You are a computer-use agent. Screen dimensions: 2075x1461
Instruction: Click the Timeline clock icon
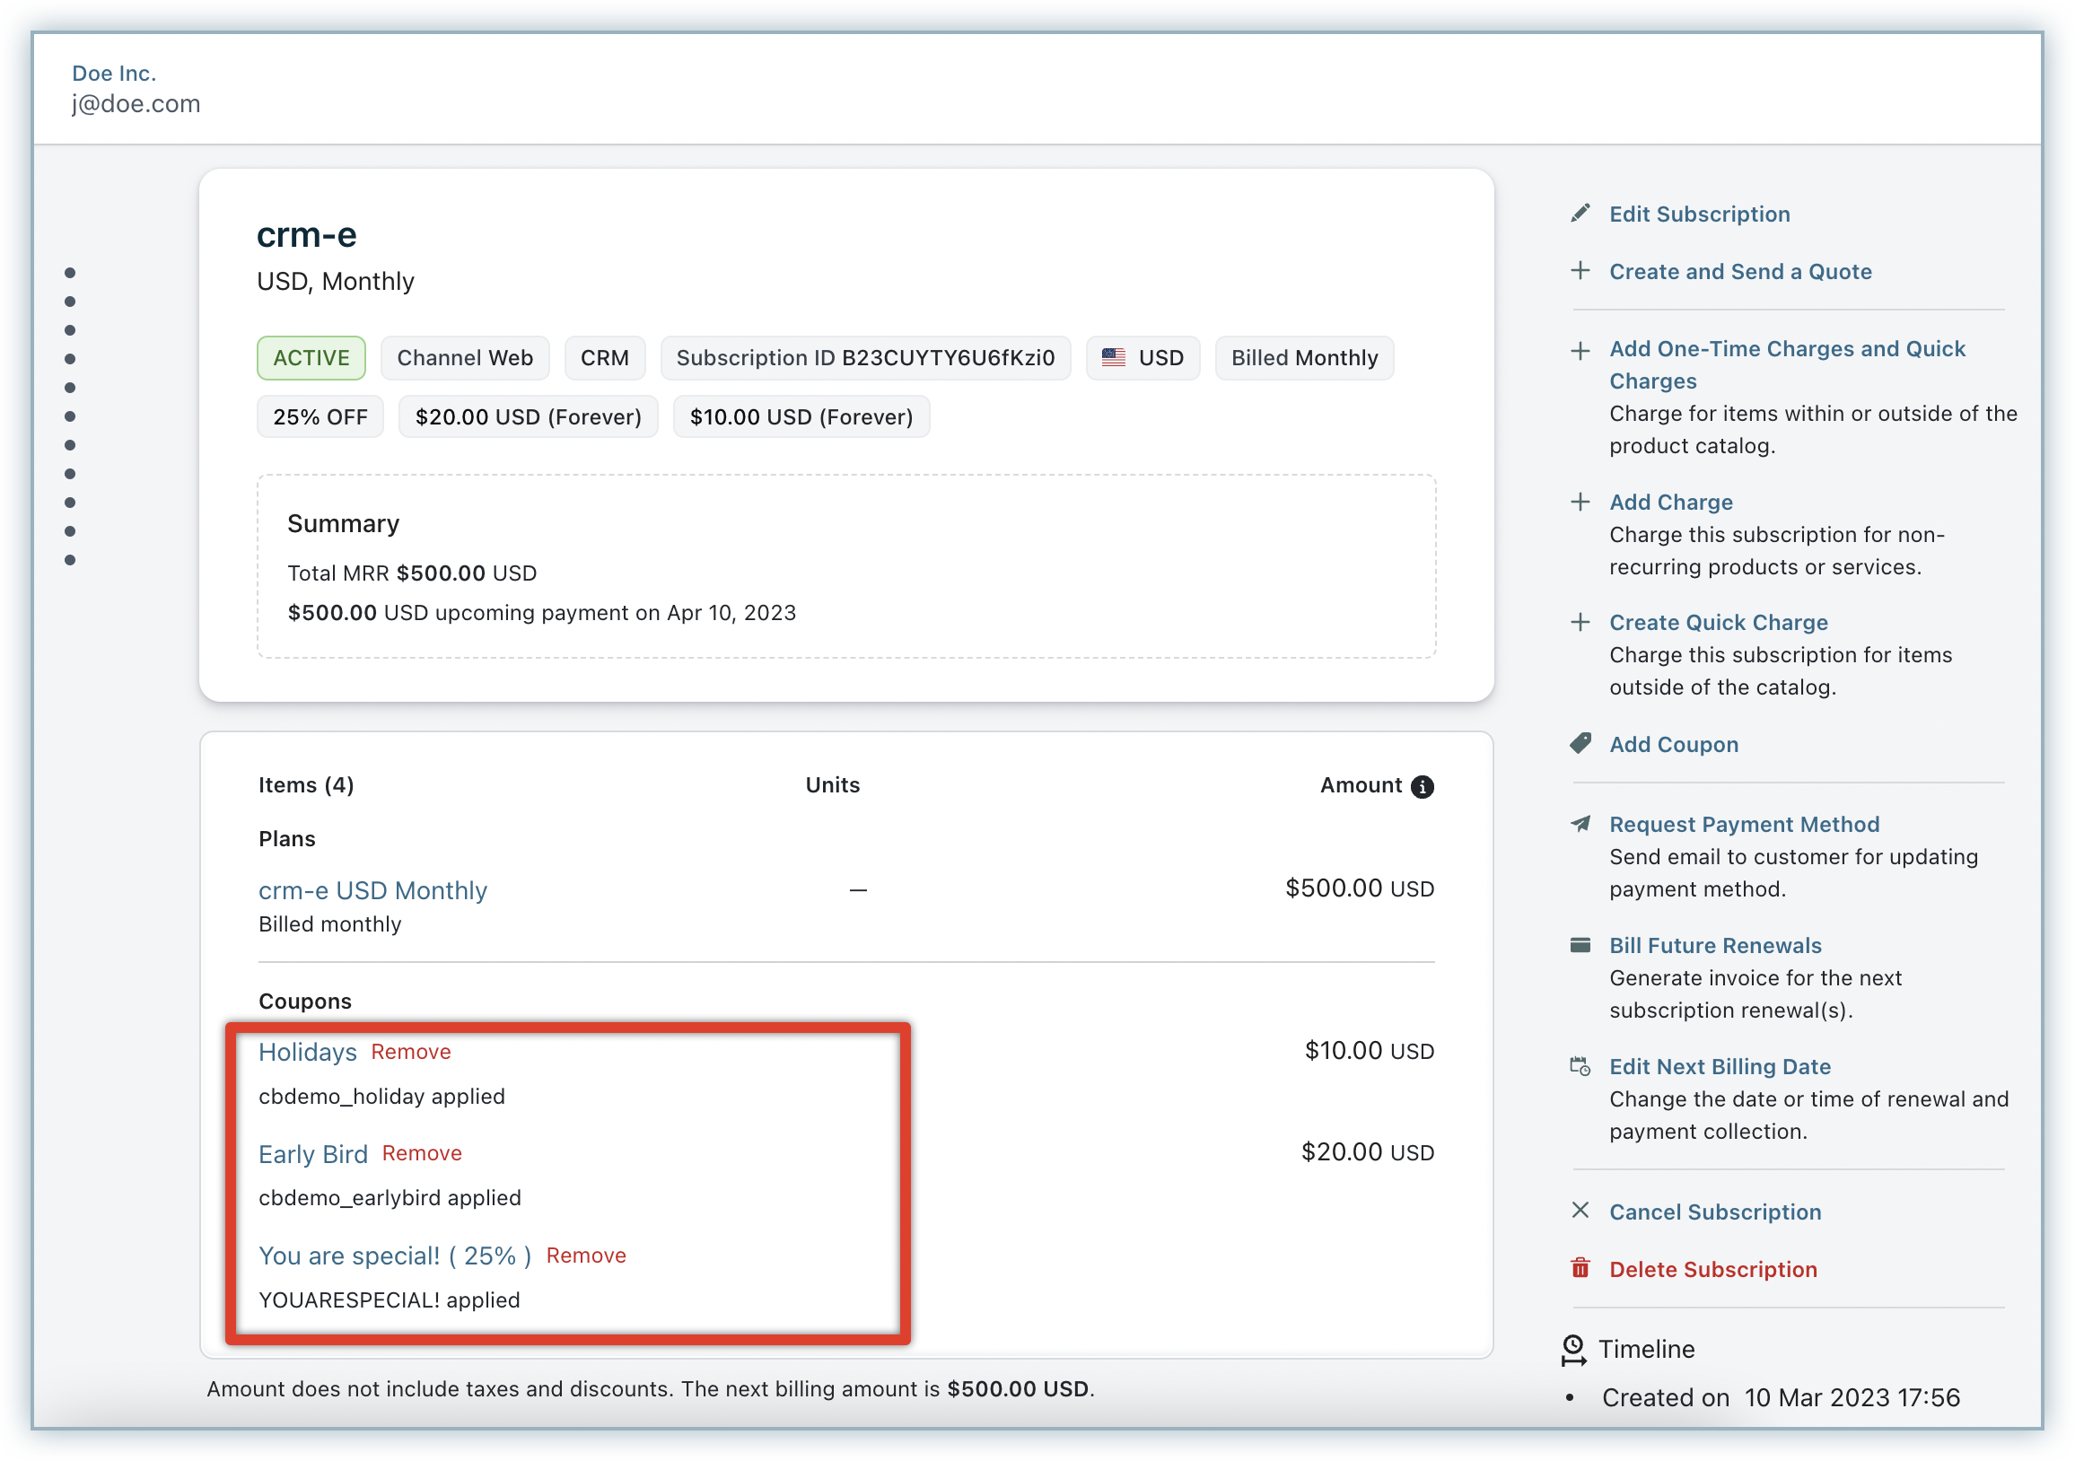(x=1573, y=1350)
